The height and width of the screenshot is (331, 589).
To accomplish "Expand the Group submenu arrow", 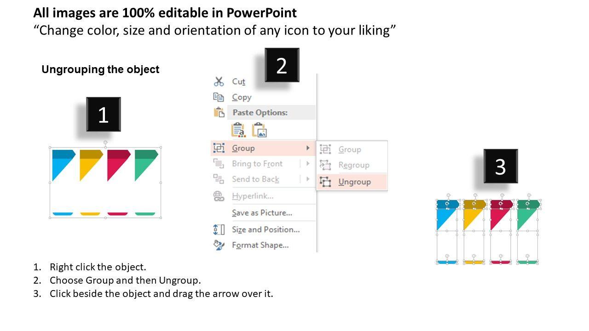I will 308,148.
